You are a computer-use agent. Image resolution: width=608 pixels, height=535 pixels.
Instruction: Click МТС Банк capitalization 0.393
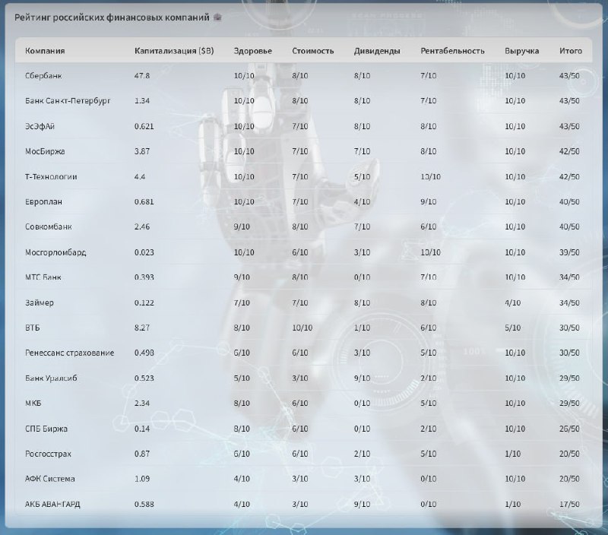click(144, 277)
